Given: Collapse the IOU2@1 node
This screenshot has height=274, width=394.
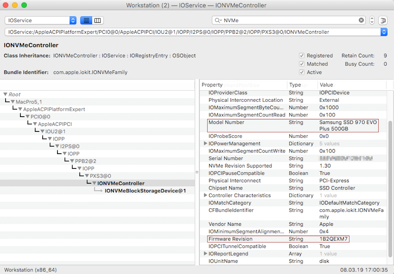Looking at the screenshot, I should pos(42,131).
